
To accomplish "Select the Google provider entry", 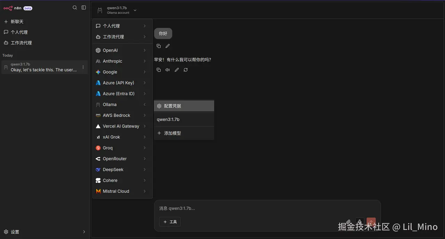I will coord(122,72).
